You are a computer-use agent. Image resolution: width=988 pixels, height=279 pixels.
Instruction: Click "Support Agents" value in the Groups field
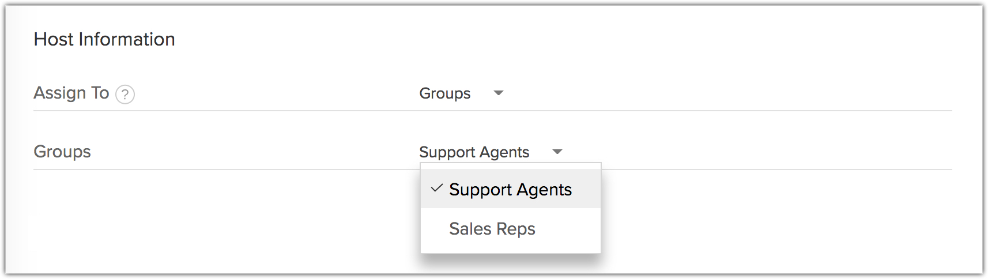[x=474, y=152]
